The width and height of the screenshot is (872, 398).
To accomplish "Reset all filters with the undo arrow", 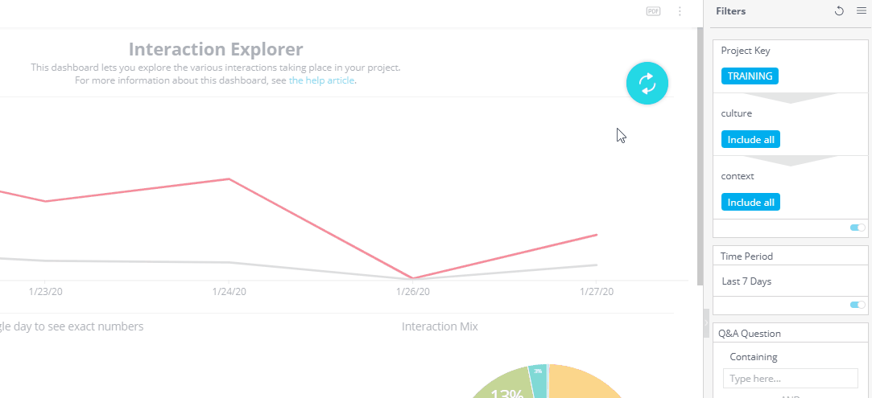I will [x=839, y=11].
